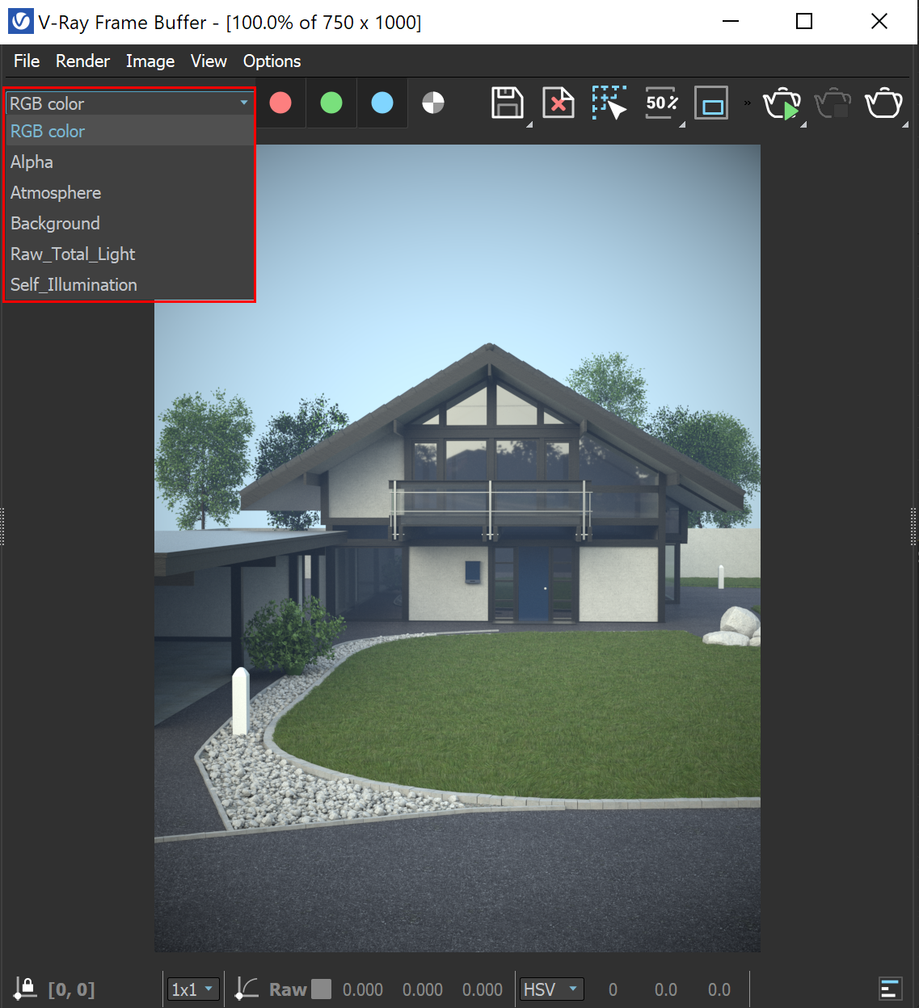
Task: Open the File menu
Action: [x=27, y=61]
